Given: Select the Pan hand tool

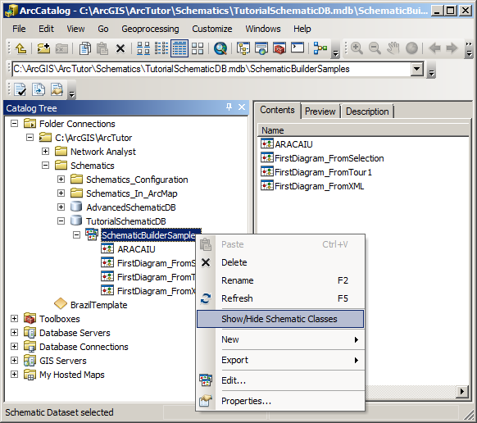Looking at the screenshot, I should (x=393, y=48).
